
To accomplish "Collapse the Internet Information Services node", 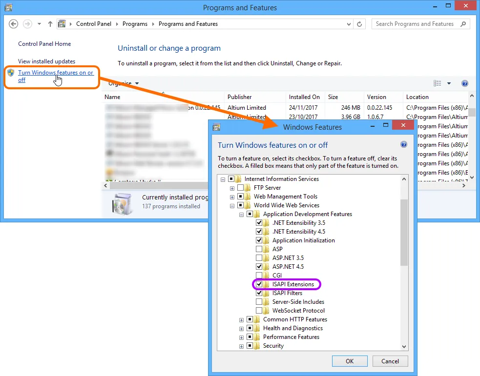I will [223, 179].
